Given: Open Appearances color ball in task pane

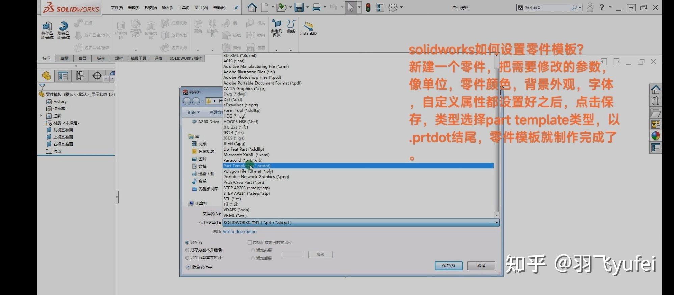Looking at the screenshot, I should [x=655, y=136].
